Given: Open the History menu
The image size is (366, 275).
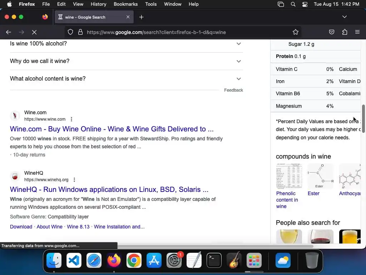Looking at the screenshot, I should tap(98, 4).
